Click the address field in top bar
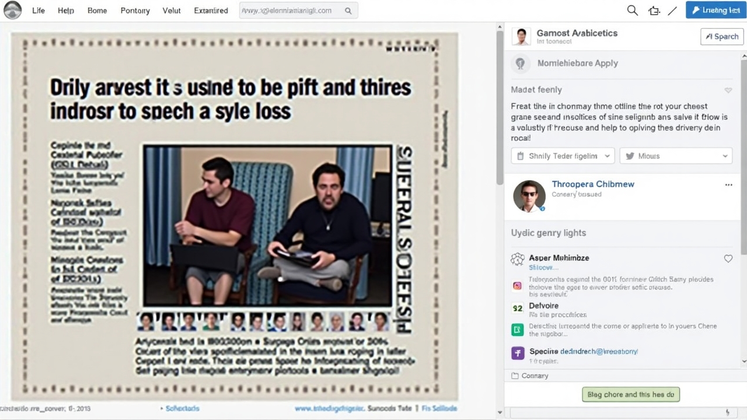Image resolution: width=747 pixels, height=420 pixels. [298, 10]
